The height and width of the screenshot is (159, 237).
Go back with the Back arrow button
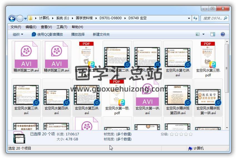pyautogui.click(x=12, y=18)
